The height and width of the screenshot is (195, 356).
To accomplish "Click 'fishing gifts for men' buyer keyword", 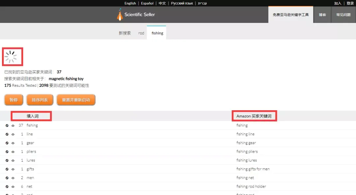I will coord(253,169).
